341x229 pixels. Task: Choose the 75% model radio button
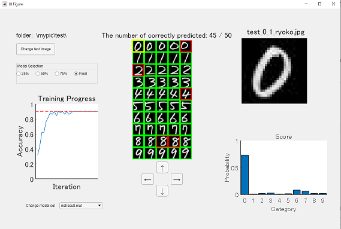coord(57,74)
